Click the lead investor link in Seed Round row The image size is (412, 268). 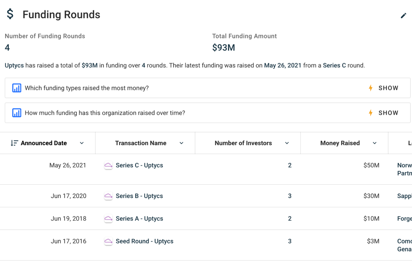tap(405, 245)
